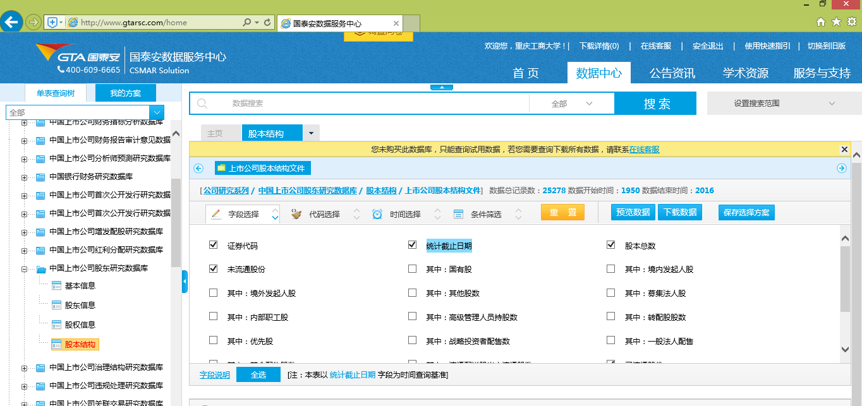Screen dimensions: 862x406
Task: Open the 设置搜索范围 dropdown
Action: pyautogui.click(x=784, y=104)
